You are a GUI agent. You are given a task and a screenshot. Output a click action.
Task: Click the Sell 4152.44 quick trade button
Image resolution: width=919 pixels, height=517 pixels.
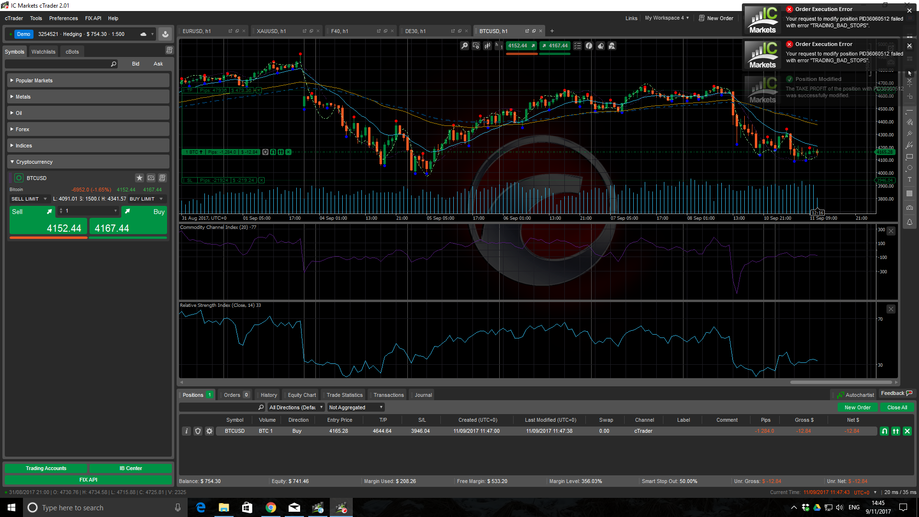[x=48, y=221]
